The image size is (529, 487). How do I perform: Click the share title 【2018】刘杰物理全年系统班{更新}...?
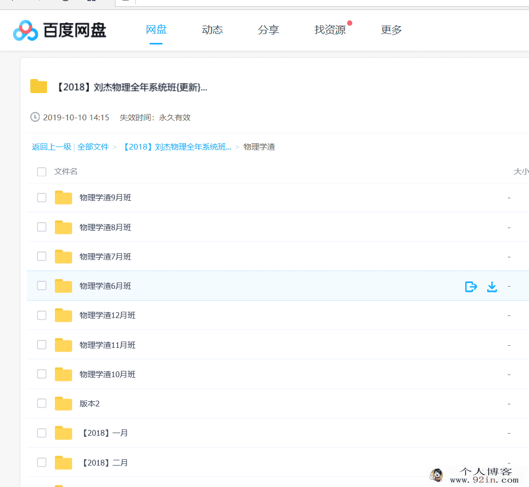click(x=131, y=87)
